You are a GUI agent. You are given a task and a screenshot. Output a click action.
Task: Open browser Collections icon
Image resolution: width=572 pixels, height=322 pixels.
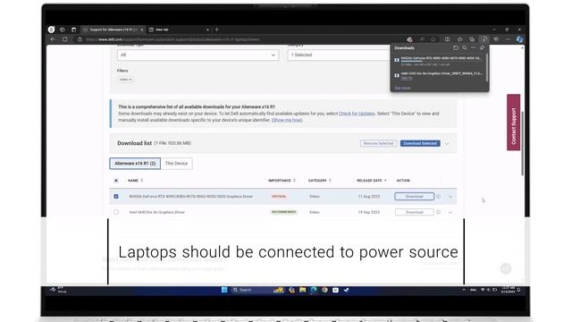click(x=472, y=39)
